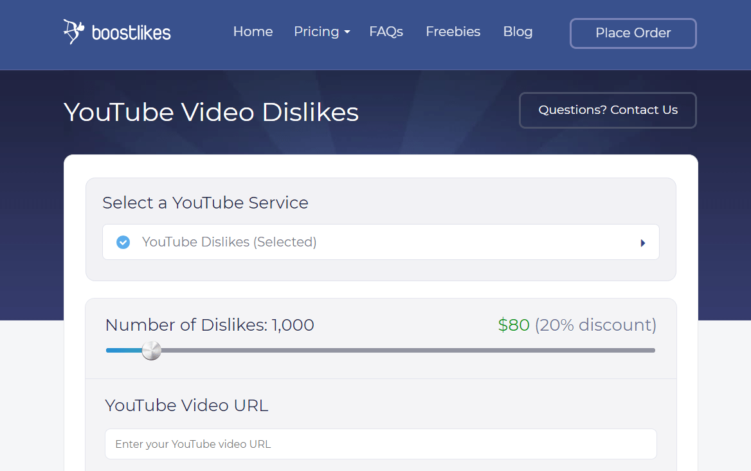
Task: Click the $80 price text
Action: click(x=514, y=325)
